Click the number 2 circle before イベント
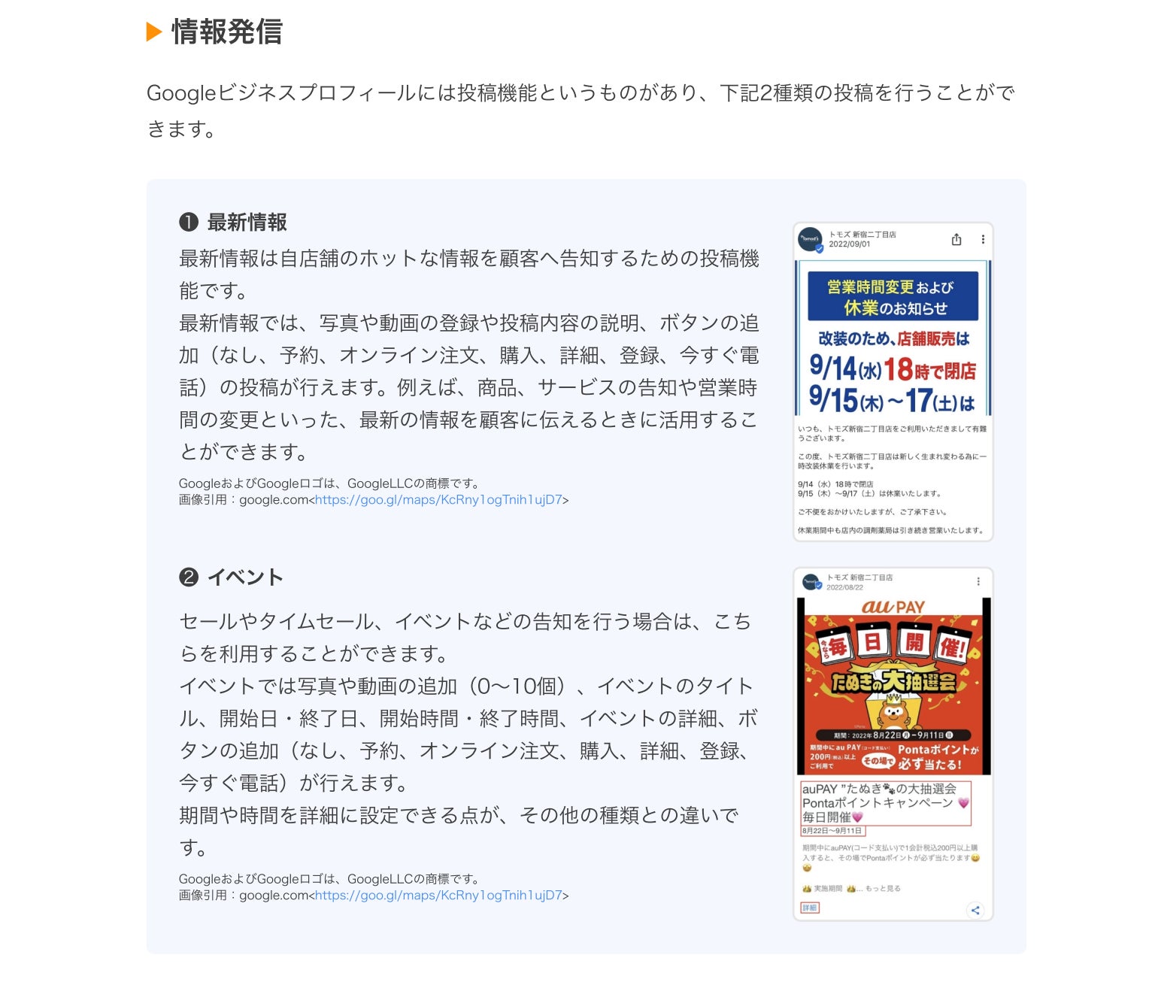 (188, 577)
